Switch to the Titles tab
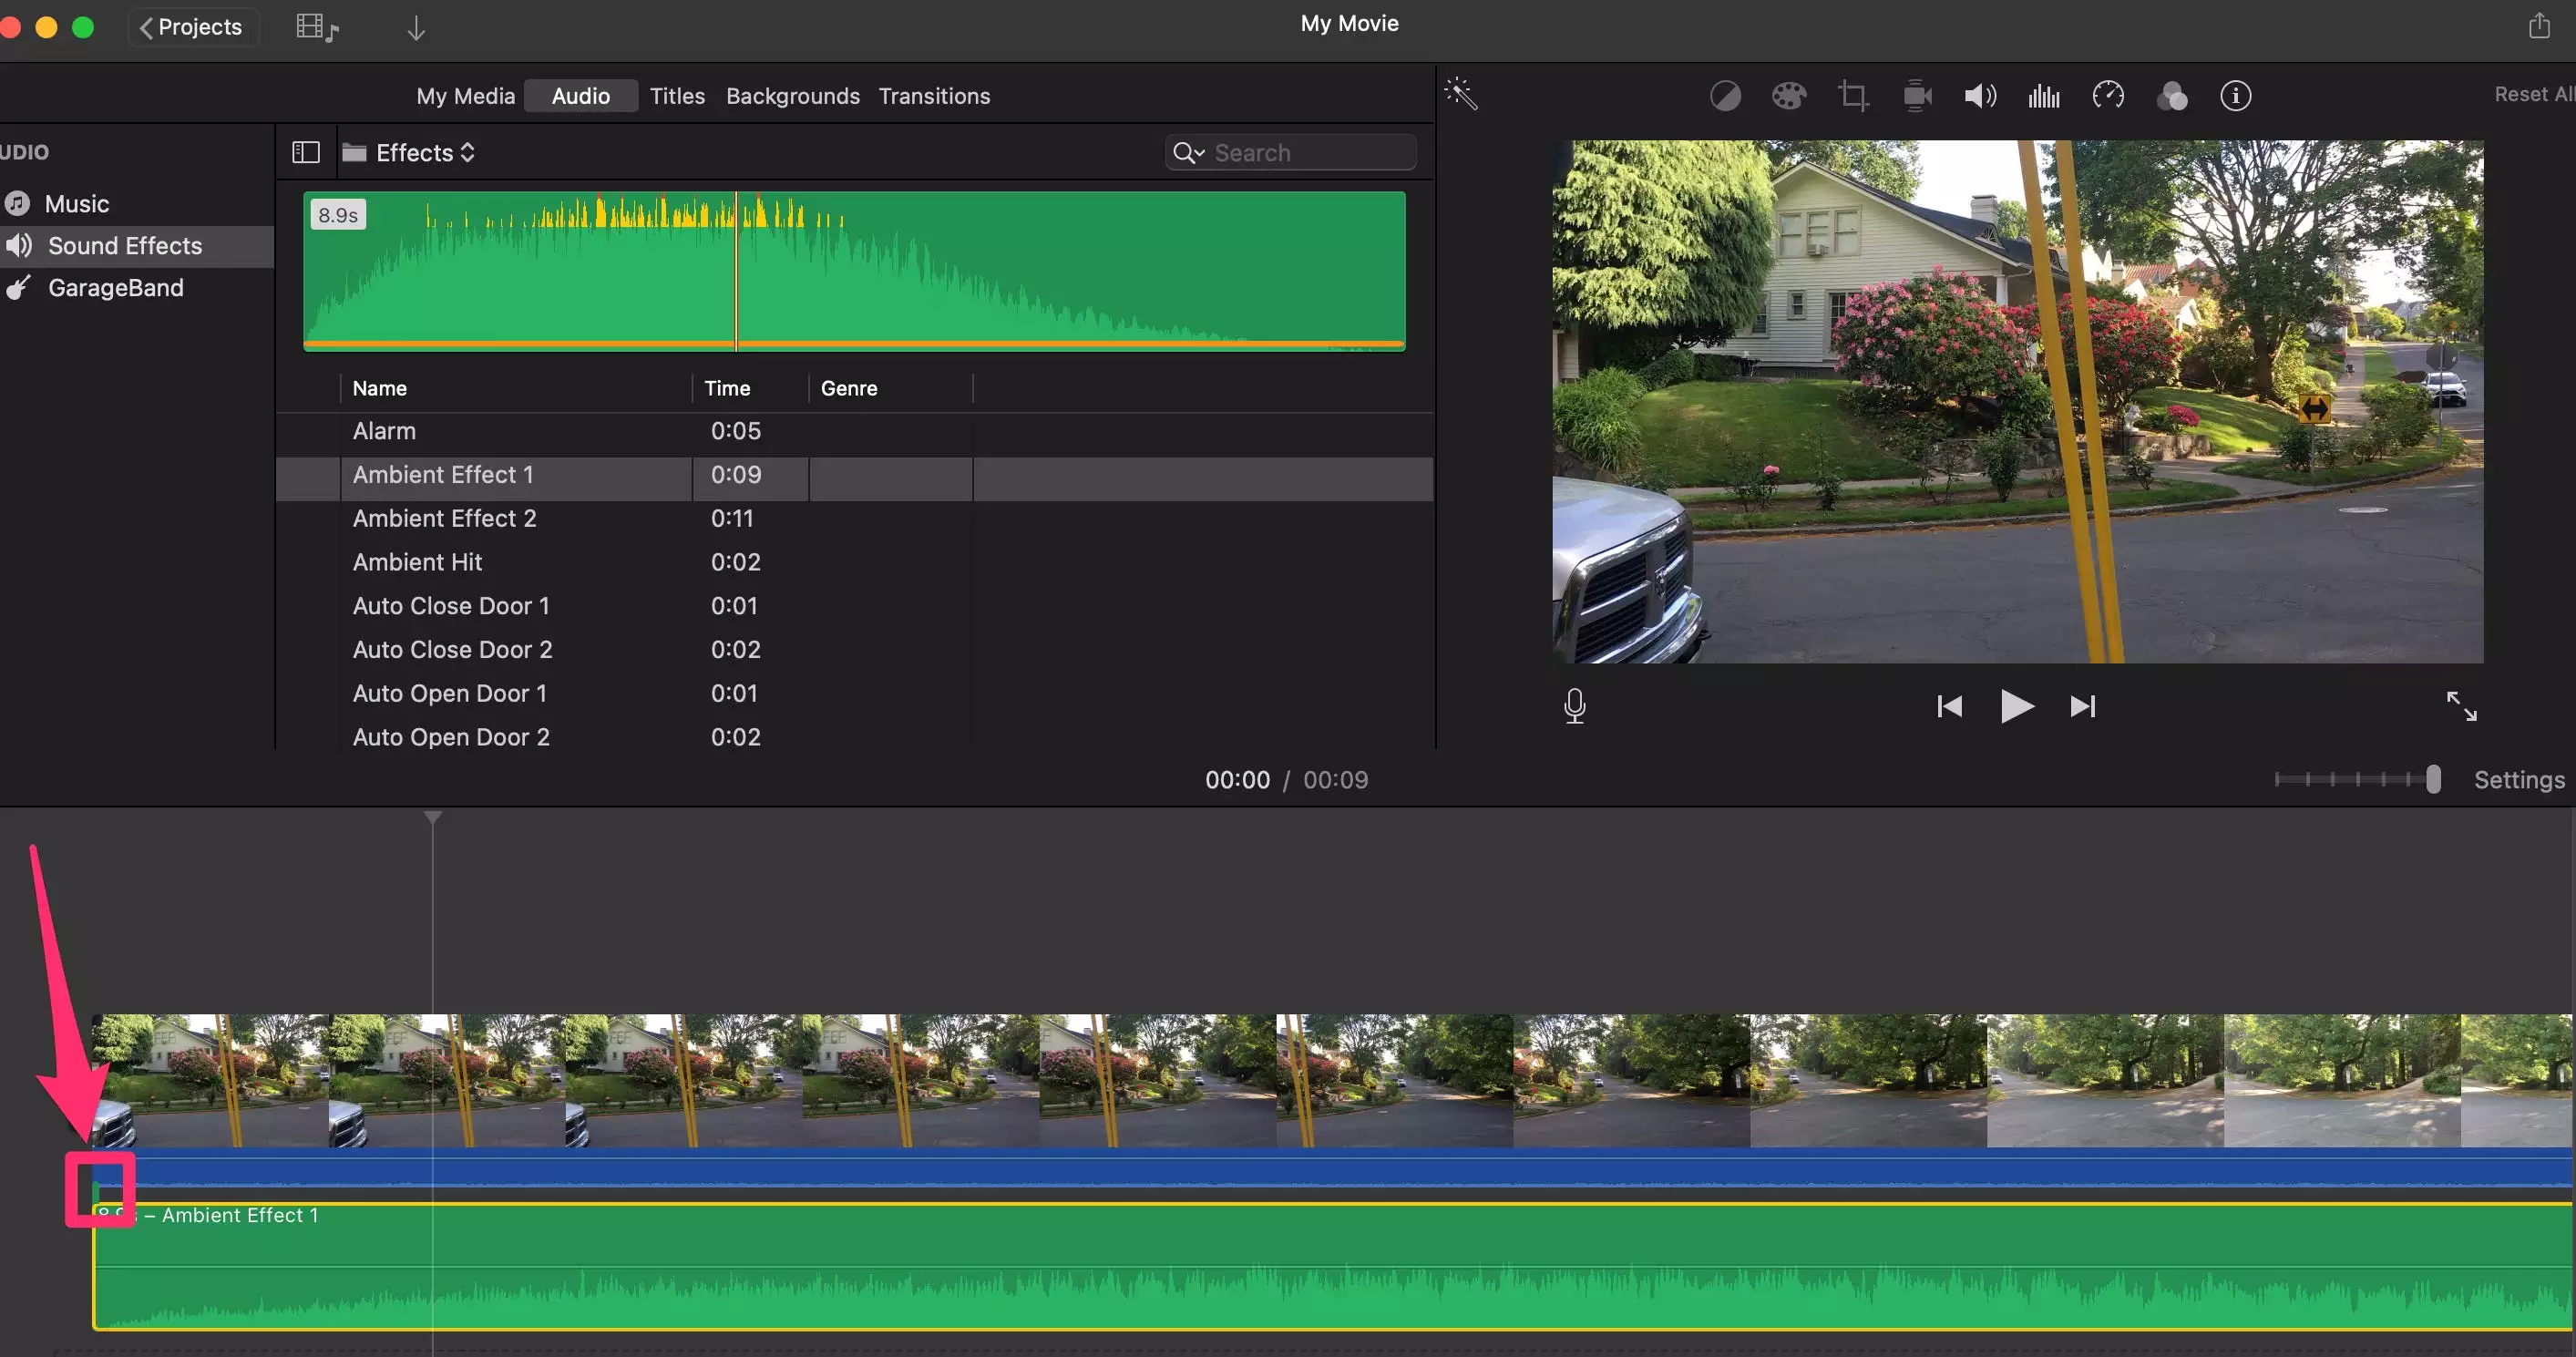 [x=677, y=96]
